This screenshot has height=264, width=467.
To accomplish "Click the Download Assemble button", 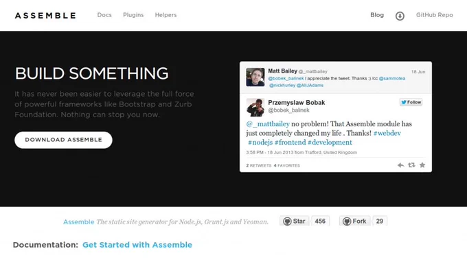I will point(63,140).
